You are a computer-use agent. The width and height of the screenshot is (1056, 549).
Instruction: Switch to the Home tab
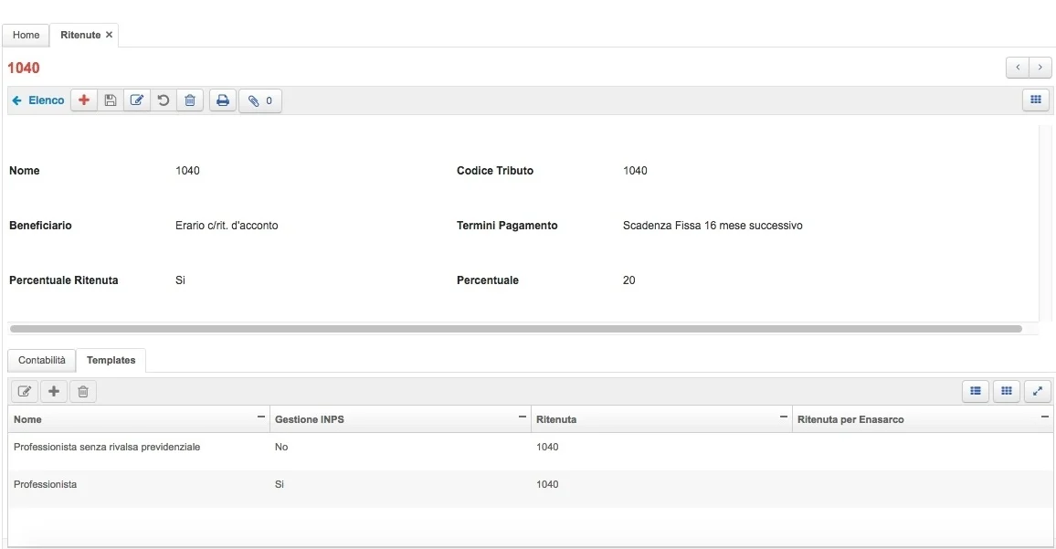[x=26, y=35]
